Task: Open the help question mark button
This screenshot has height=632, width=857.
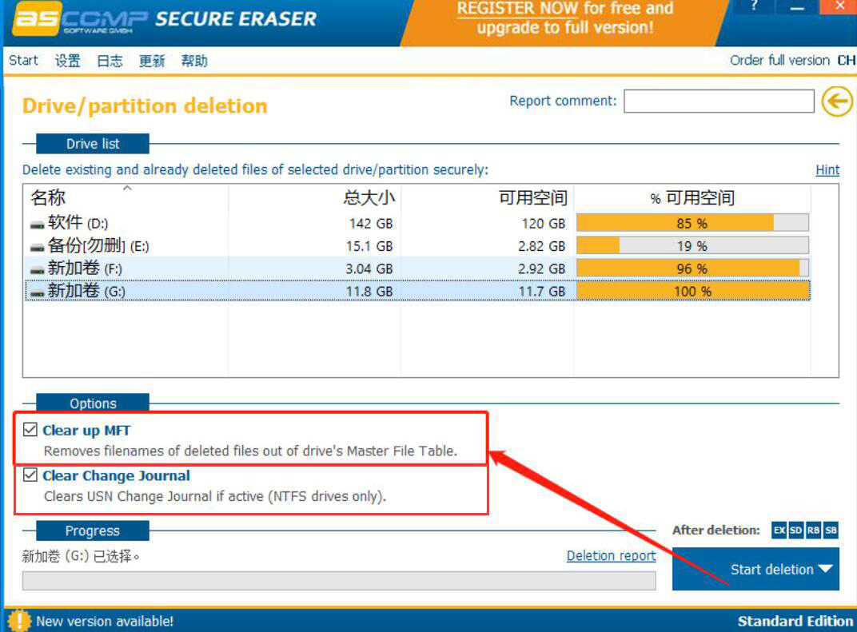Action: coord(754,6)
